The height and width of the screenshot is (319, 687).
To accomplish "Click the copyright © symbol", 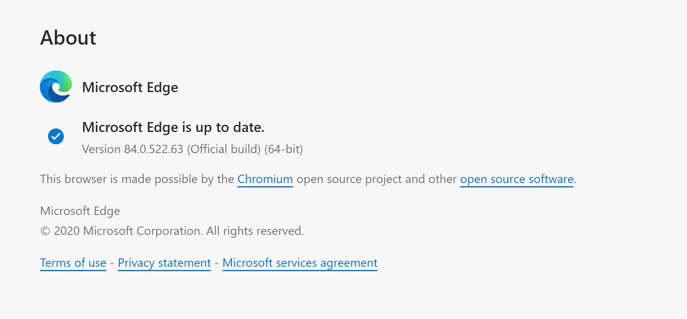I will [45, 231].
